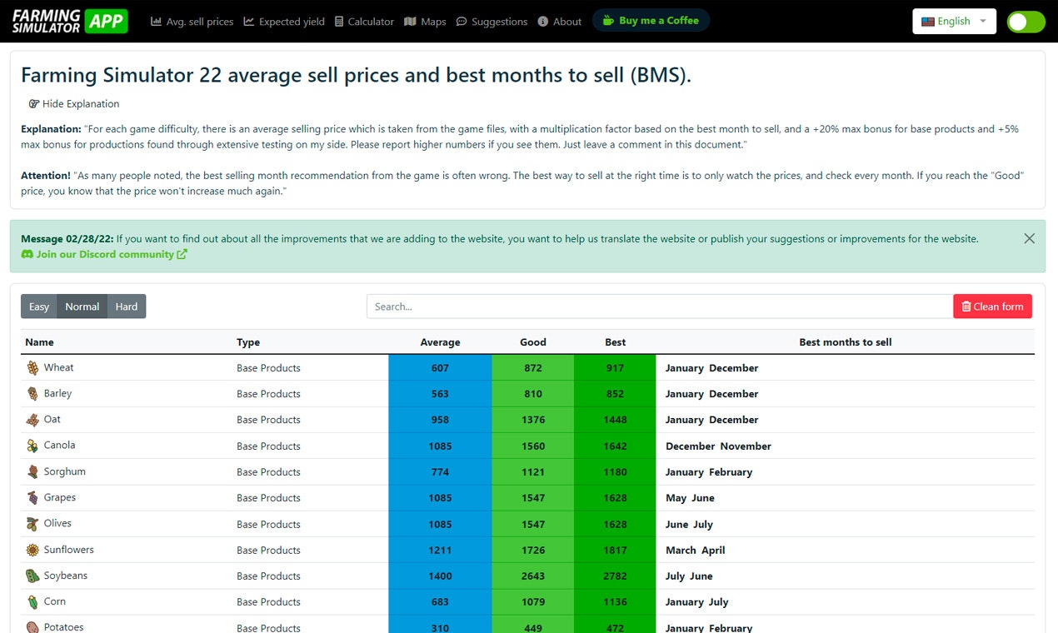Click the Sorghum crop icon
This screenshot has width=1058, height=633.
point(32,472)
